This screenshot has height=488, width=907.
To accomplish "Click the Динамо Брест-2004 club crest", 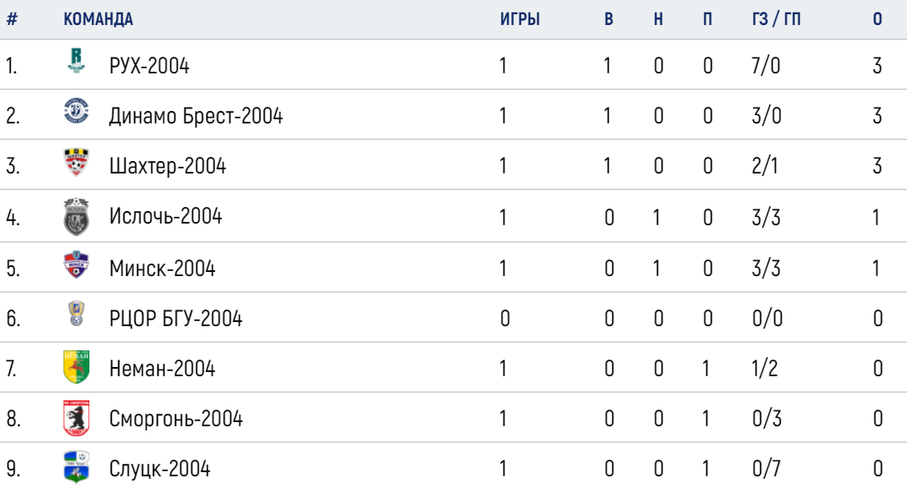I will point(76,110).
